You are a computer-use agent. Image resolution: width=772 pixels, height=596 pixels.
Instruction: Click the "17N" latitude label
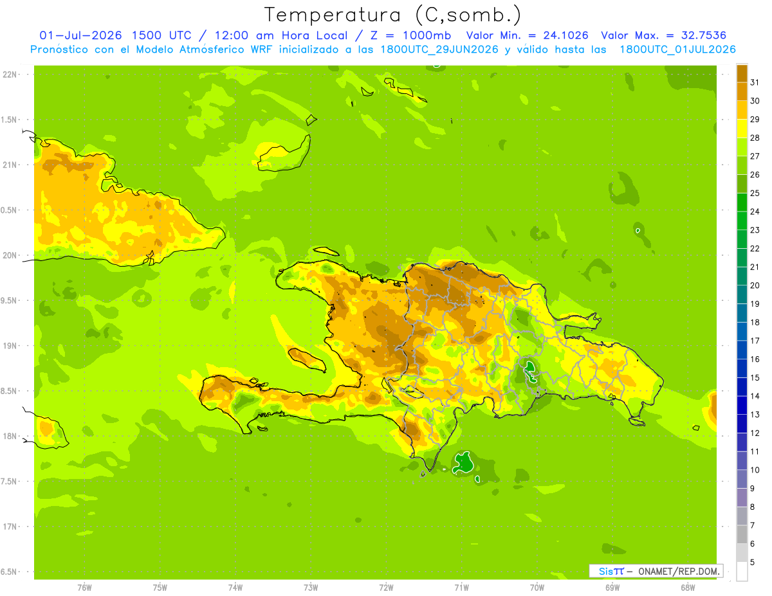[x=10, y=527]
